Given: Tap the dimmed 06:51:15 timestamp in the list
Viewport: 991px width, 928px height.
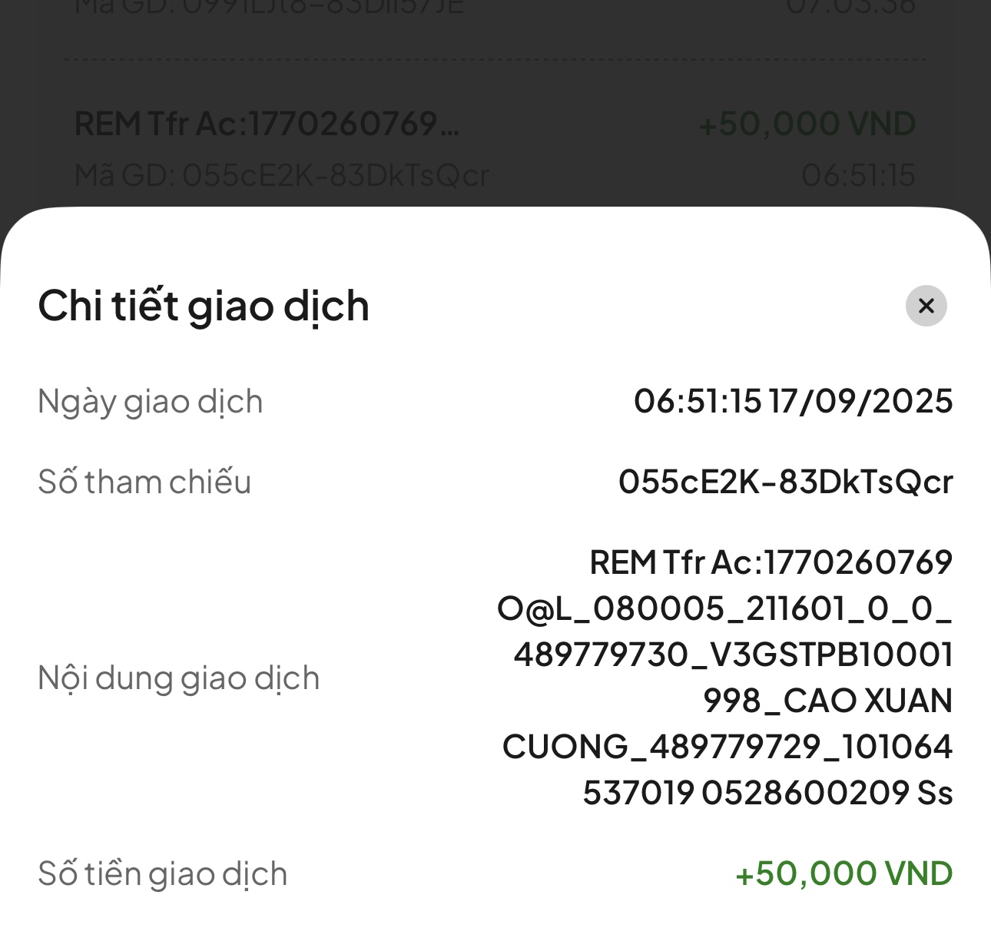Looking at the screenshot, I should coord(858,176).
